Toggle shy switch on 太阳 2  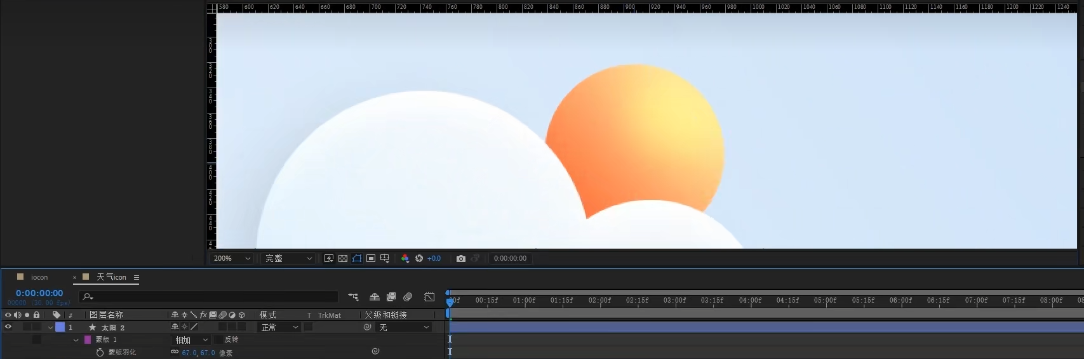click(175, 327)
